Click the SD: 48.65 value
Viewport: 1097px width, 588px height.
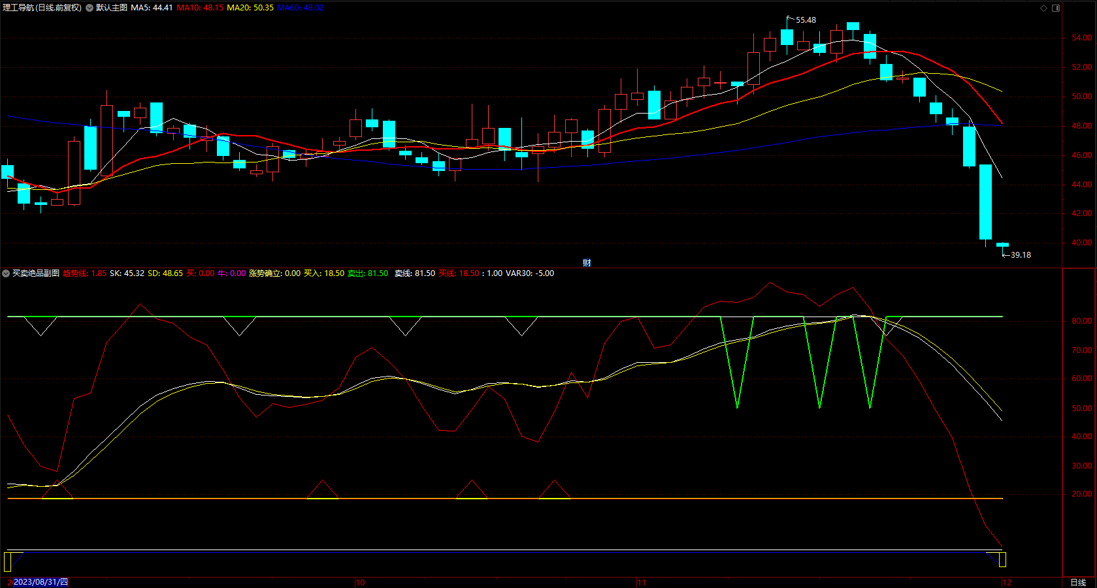165,273
